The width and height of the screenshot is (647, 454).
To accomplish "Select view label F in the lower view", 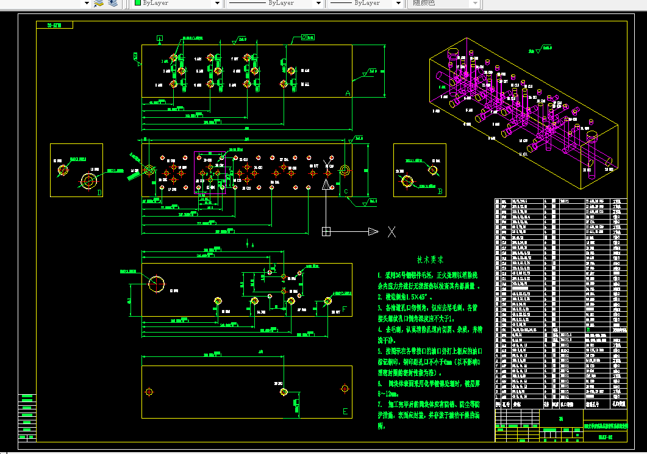I will tap(345, 309).
